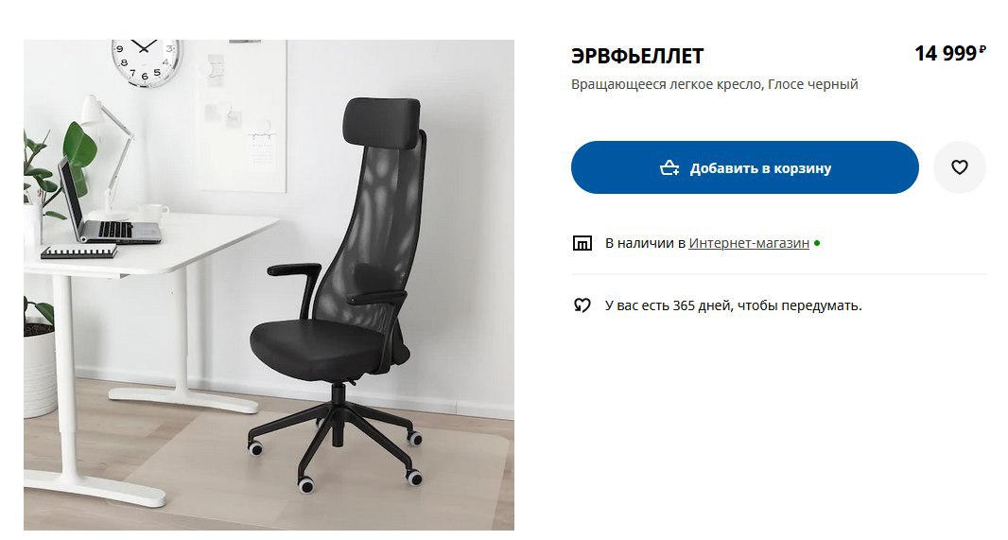Click the store availability building icon

click(x=582, y=243)
